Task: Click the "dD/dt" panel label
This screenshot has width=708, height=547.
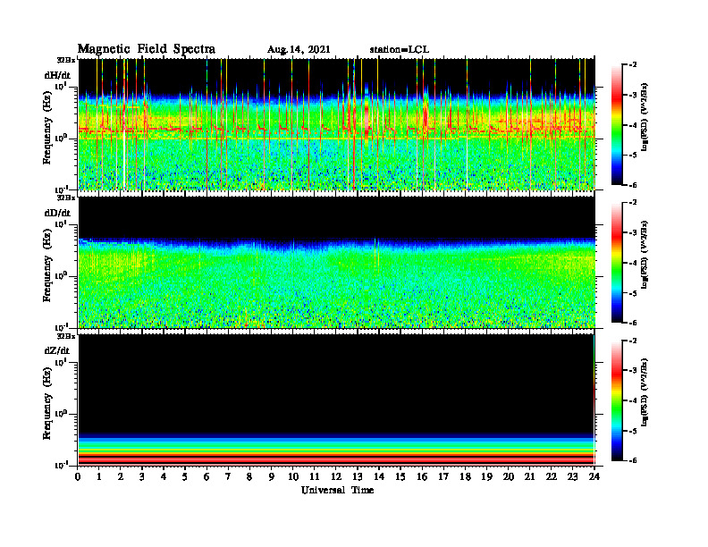Action: pyautogui.click(x=57, y=213)
